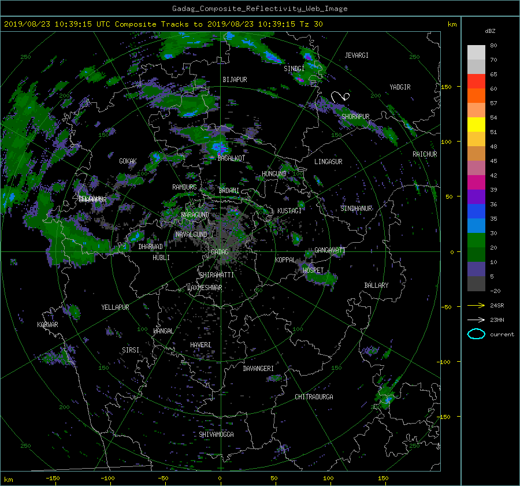Screen dimensions: 520x486
Task: Click the HUNGUND city label
Action: coord(274,174)
